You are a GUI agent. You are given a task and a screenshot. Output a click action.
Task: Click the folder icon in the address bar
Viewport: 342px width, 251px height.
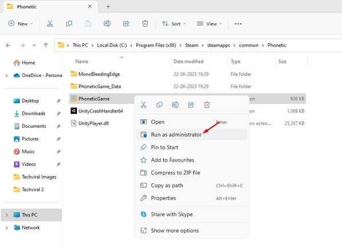[61, 45]
